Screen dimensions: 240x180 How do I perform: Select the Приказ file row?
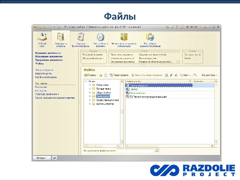pyautogui.click(x=170, y=89)
